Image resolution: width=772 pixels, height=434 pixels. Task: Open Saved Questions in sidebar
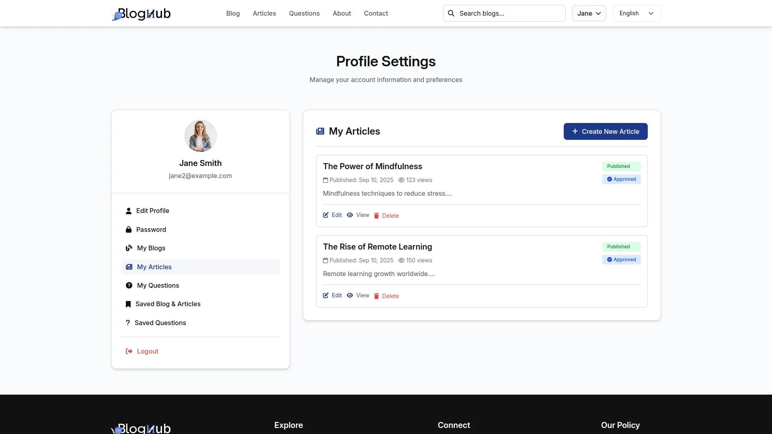point(160,323)
